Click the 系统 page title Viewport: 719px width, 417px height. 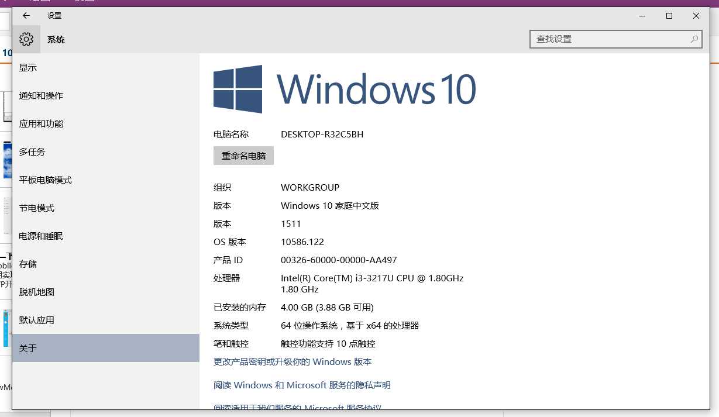click(x=56, y=40)
